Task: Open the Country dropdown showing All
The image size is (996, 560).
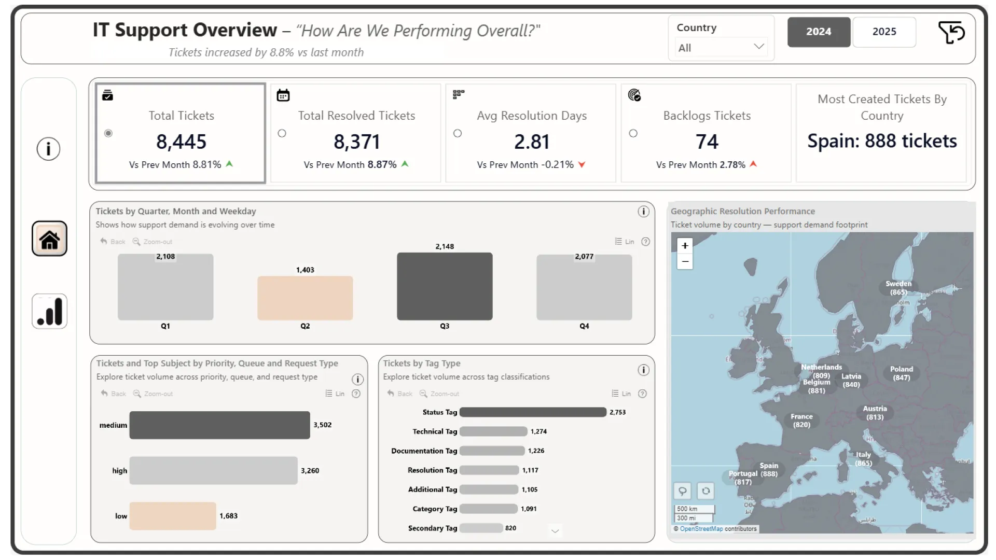Action: (721, 48)
